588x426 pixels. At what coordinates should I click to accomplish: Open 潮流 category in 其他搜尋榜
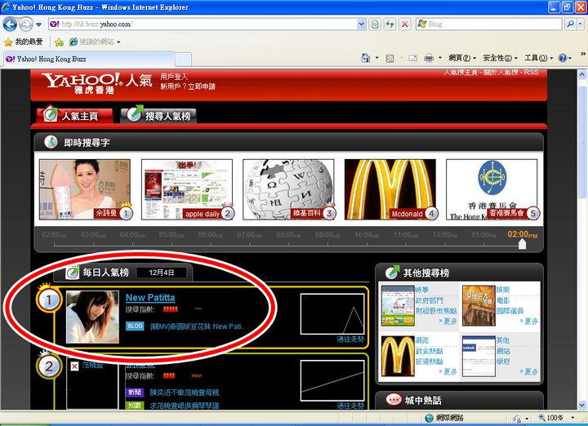click(422, 340)
